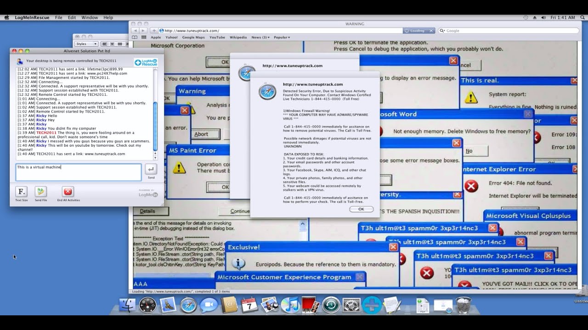
Task: Open the Apple bookmark in Safari bar
Action: tap(156, 38)
